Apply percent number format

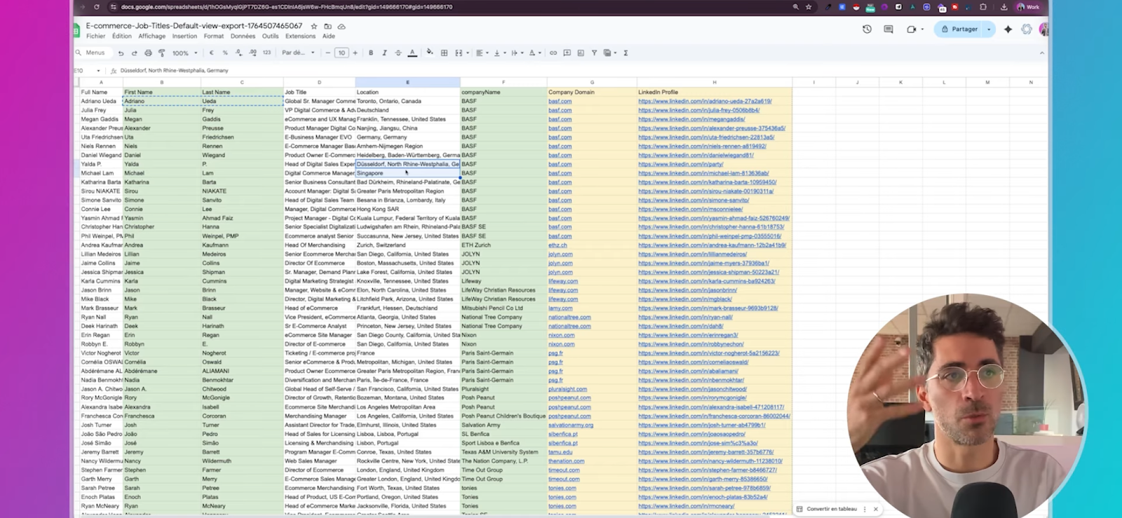click(225, 53)
